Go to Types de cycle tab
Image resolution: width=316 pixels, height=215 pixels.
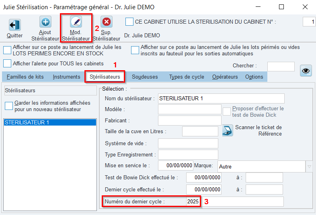click(187, 77)
